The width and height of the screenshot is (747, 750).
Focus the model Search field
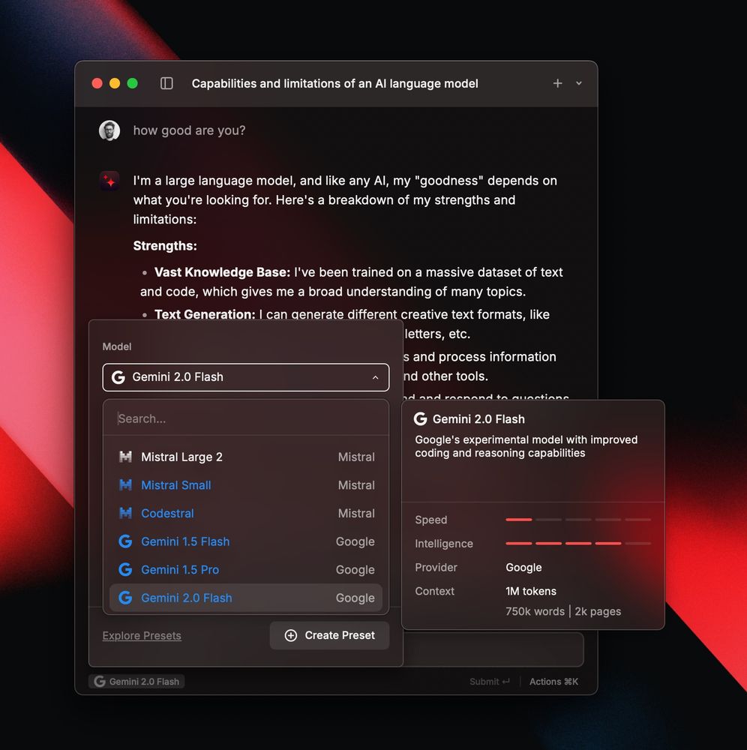[x=246, y=418]
